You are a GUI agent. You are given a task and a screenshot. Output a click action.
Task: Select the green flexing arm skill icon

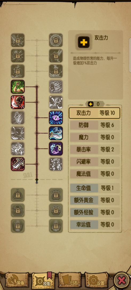(18, 86)
